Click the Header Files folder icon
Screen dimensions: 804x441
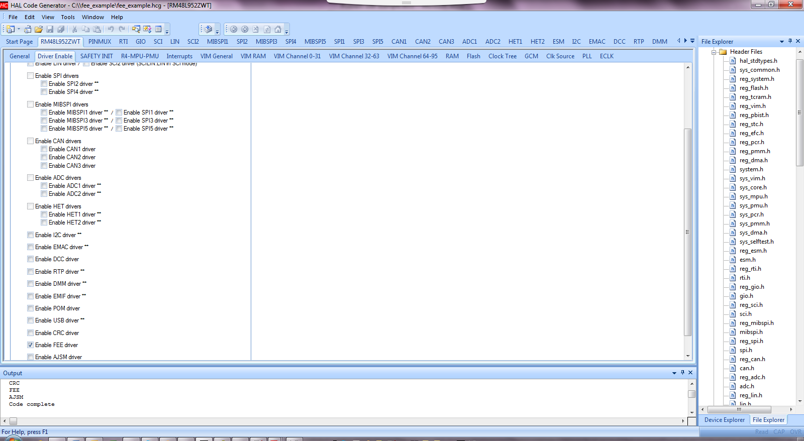723,52
